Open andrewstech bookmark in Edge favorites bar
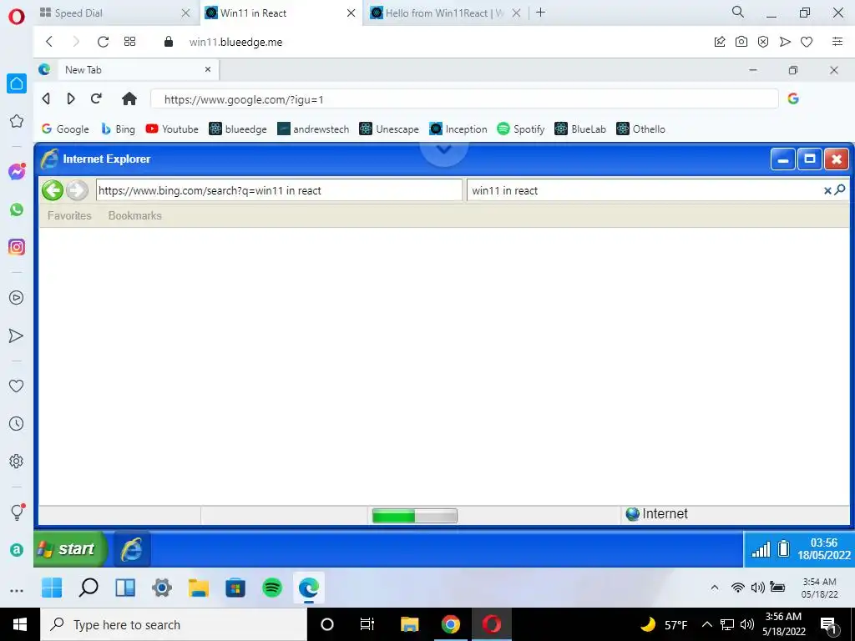 point(313,129)
